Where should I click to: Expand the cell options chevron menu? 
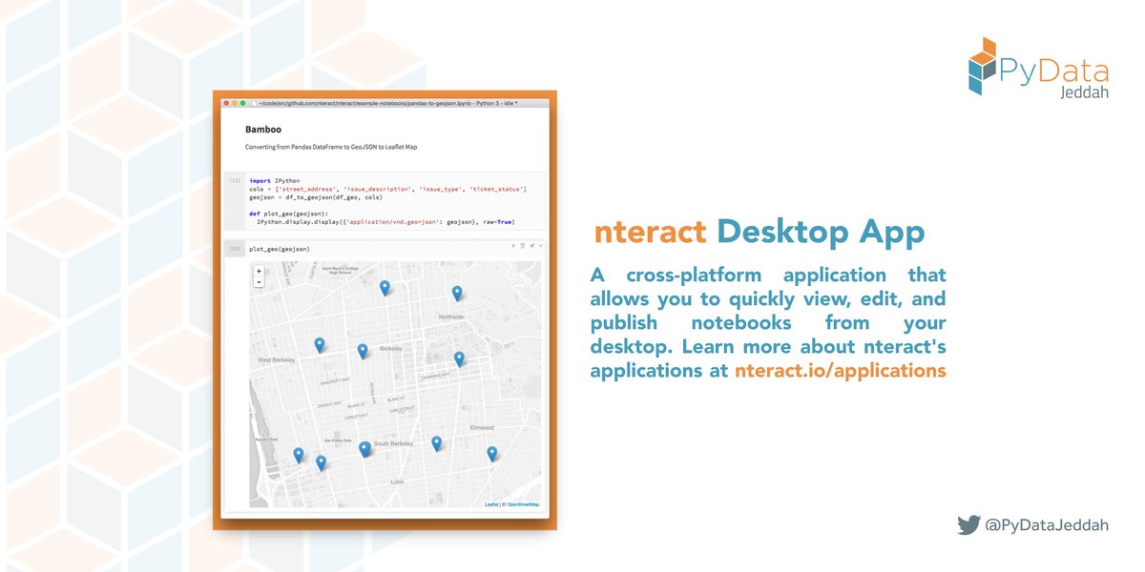point(541,246)
